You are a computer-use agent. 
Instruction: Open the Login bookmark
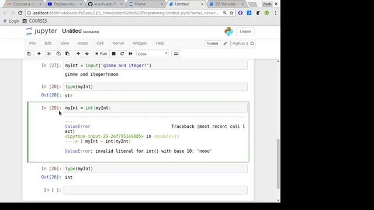(11, 21)
